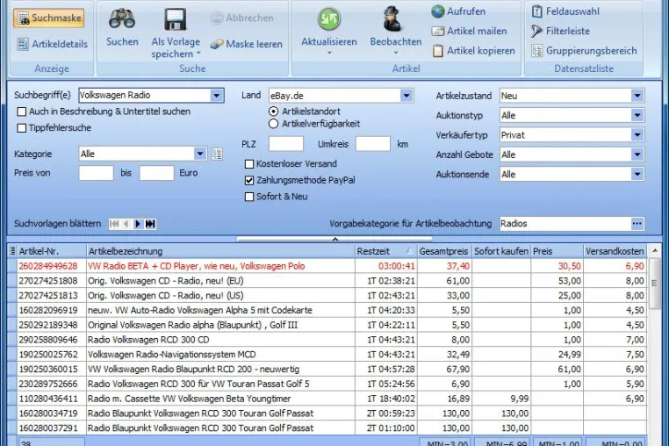The width and height of the screenshot is (669, 446).
Task: Sort by Sofort kaufen column header
Action: (x=501, y=251)
